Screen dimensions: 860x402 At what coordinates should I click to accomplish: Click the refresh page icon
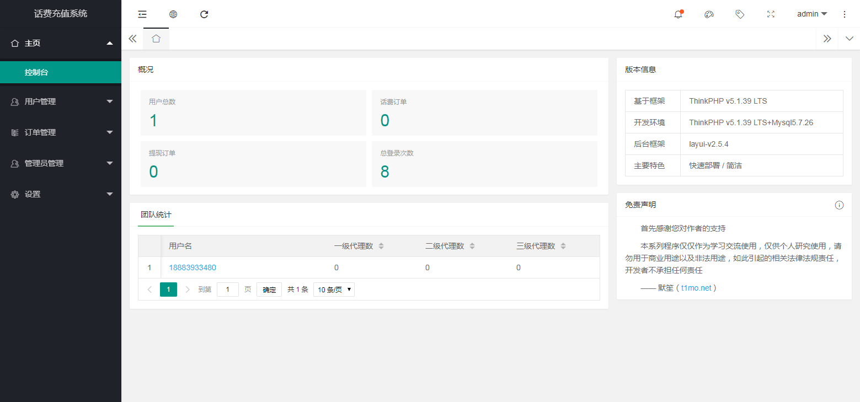click(x=204, y=14)
